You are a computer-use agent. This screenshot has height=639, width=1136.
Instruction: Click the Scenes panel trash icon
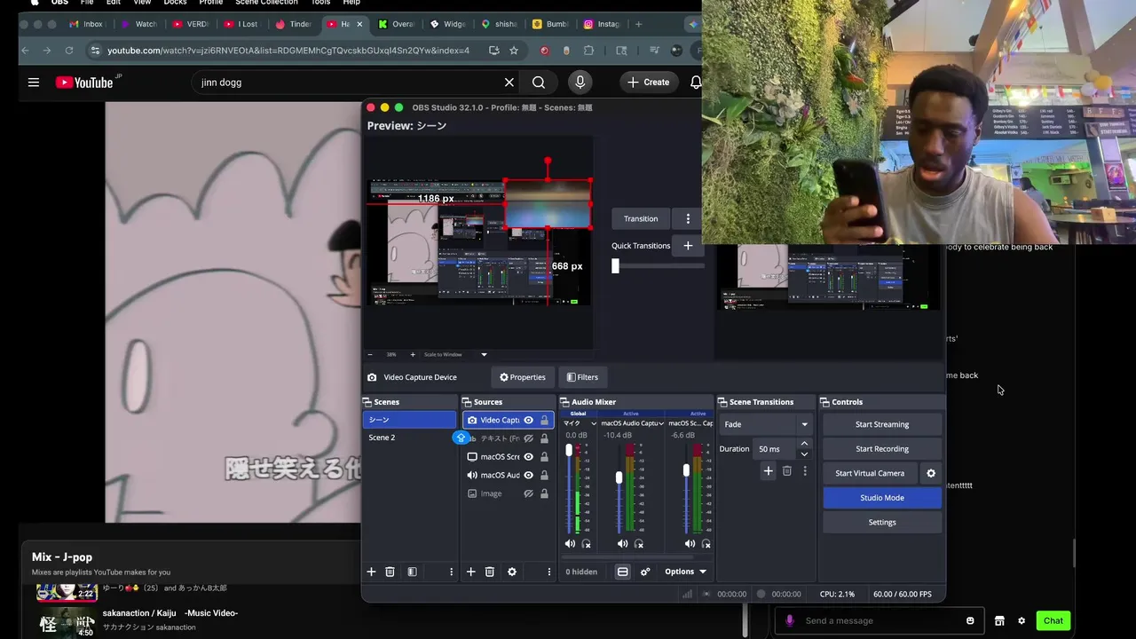(390, 572)
